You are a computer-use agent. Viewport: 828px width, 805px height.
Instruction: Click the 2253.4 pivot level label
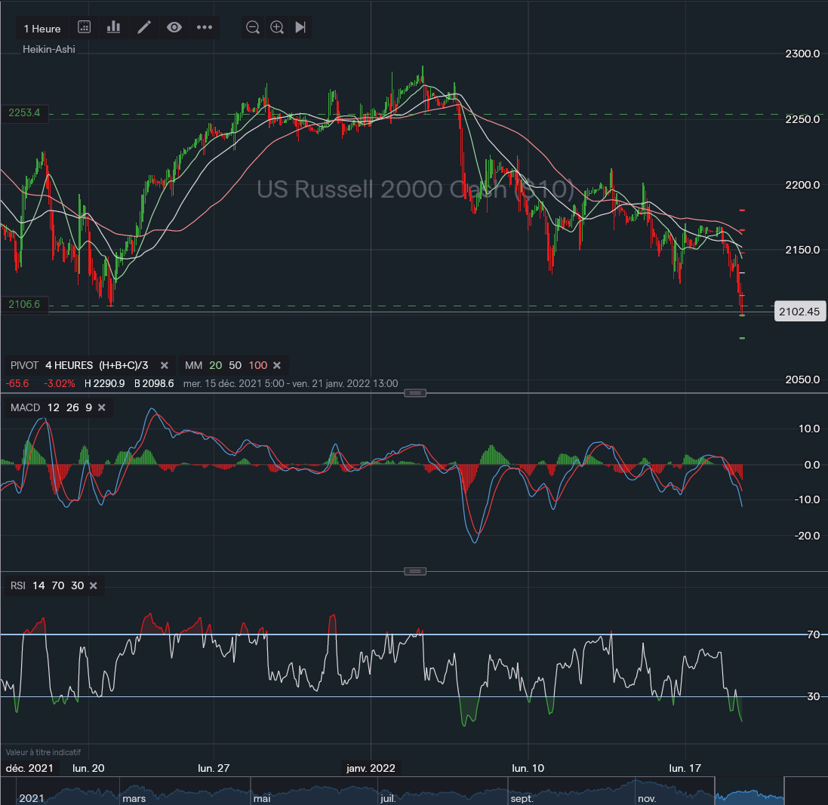[x=24, y=112]
